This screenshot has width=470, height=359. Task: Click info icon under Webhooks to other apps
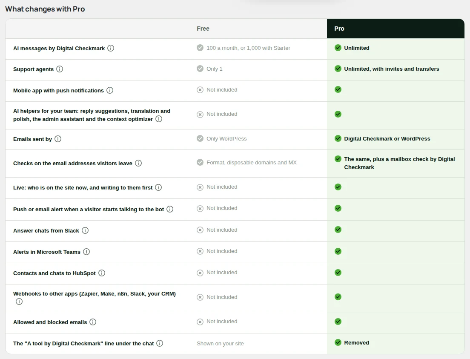point(19,302)
